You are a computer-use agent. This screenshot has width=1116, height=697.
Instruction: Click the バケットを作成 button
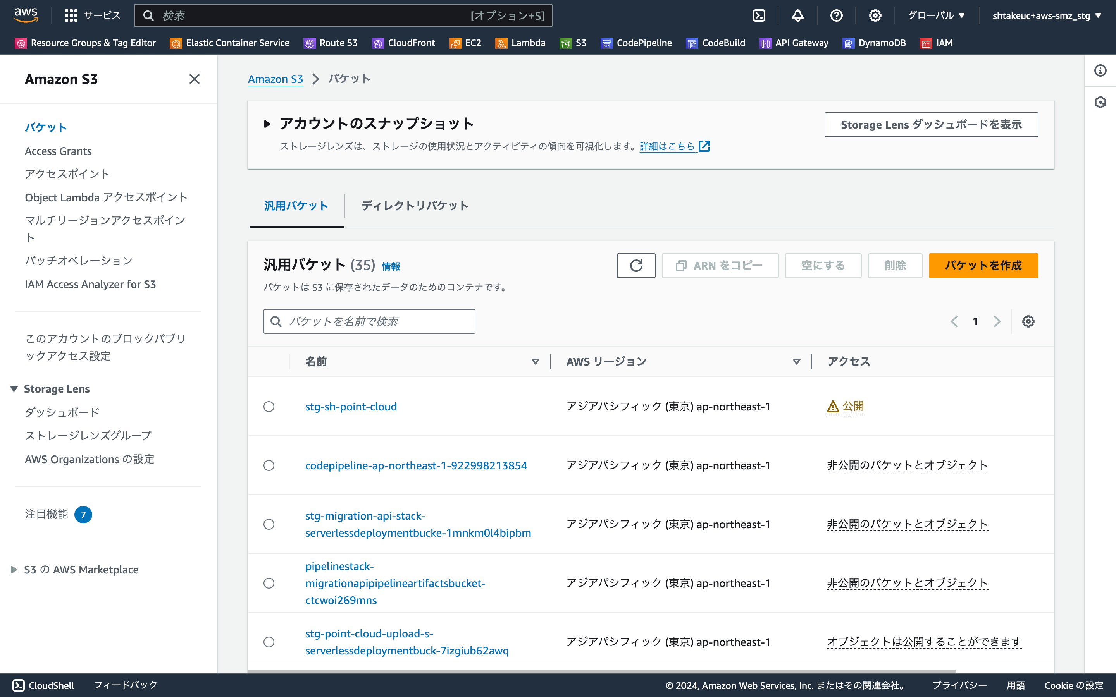tap(983, 266)
